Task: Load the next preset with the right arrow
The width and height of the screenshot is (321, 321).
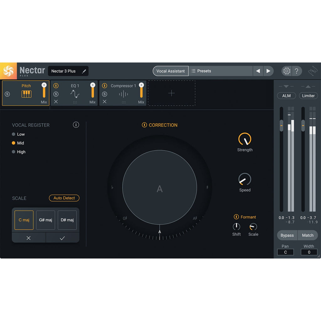Action: coord(268,71)
